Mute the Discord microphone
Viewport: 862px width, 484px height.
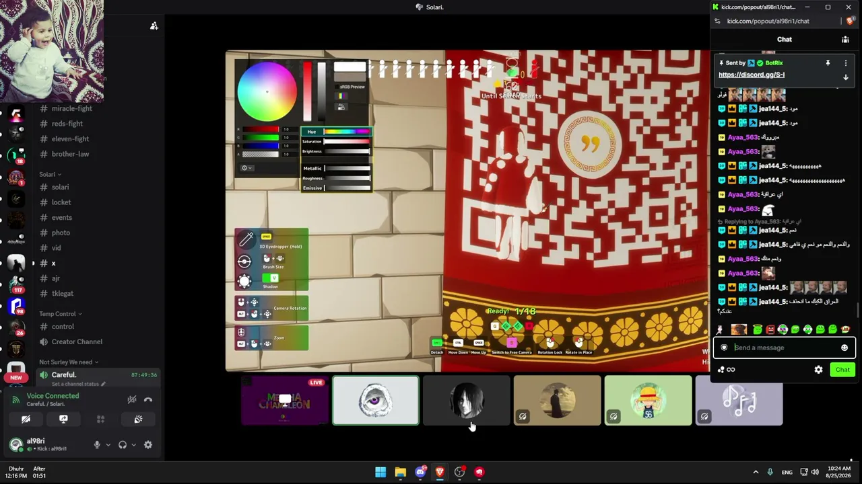(97, 444)
